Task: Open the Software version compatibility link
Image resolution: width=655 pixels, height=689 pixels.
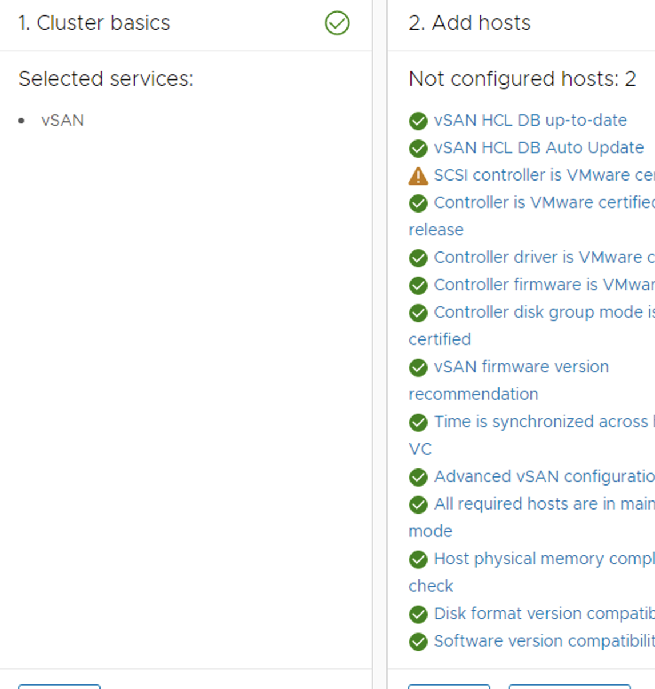Action: click(x=544, y=641)
